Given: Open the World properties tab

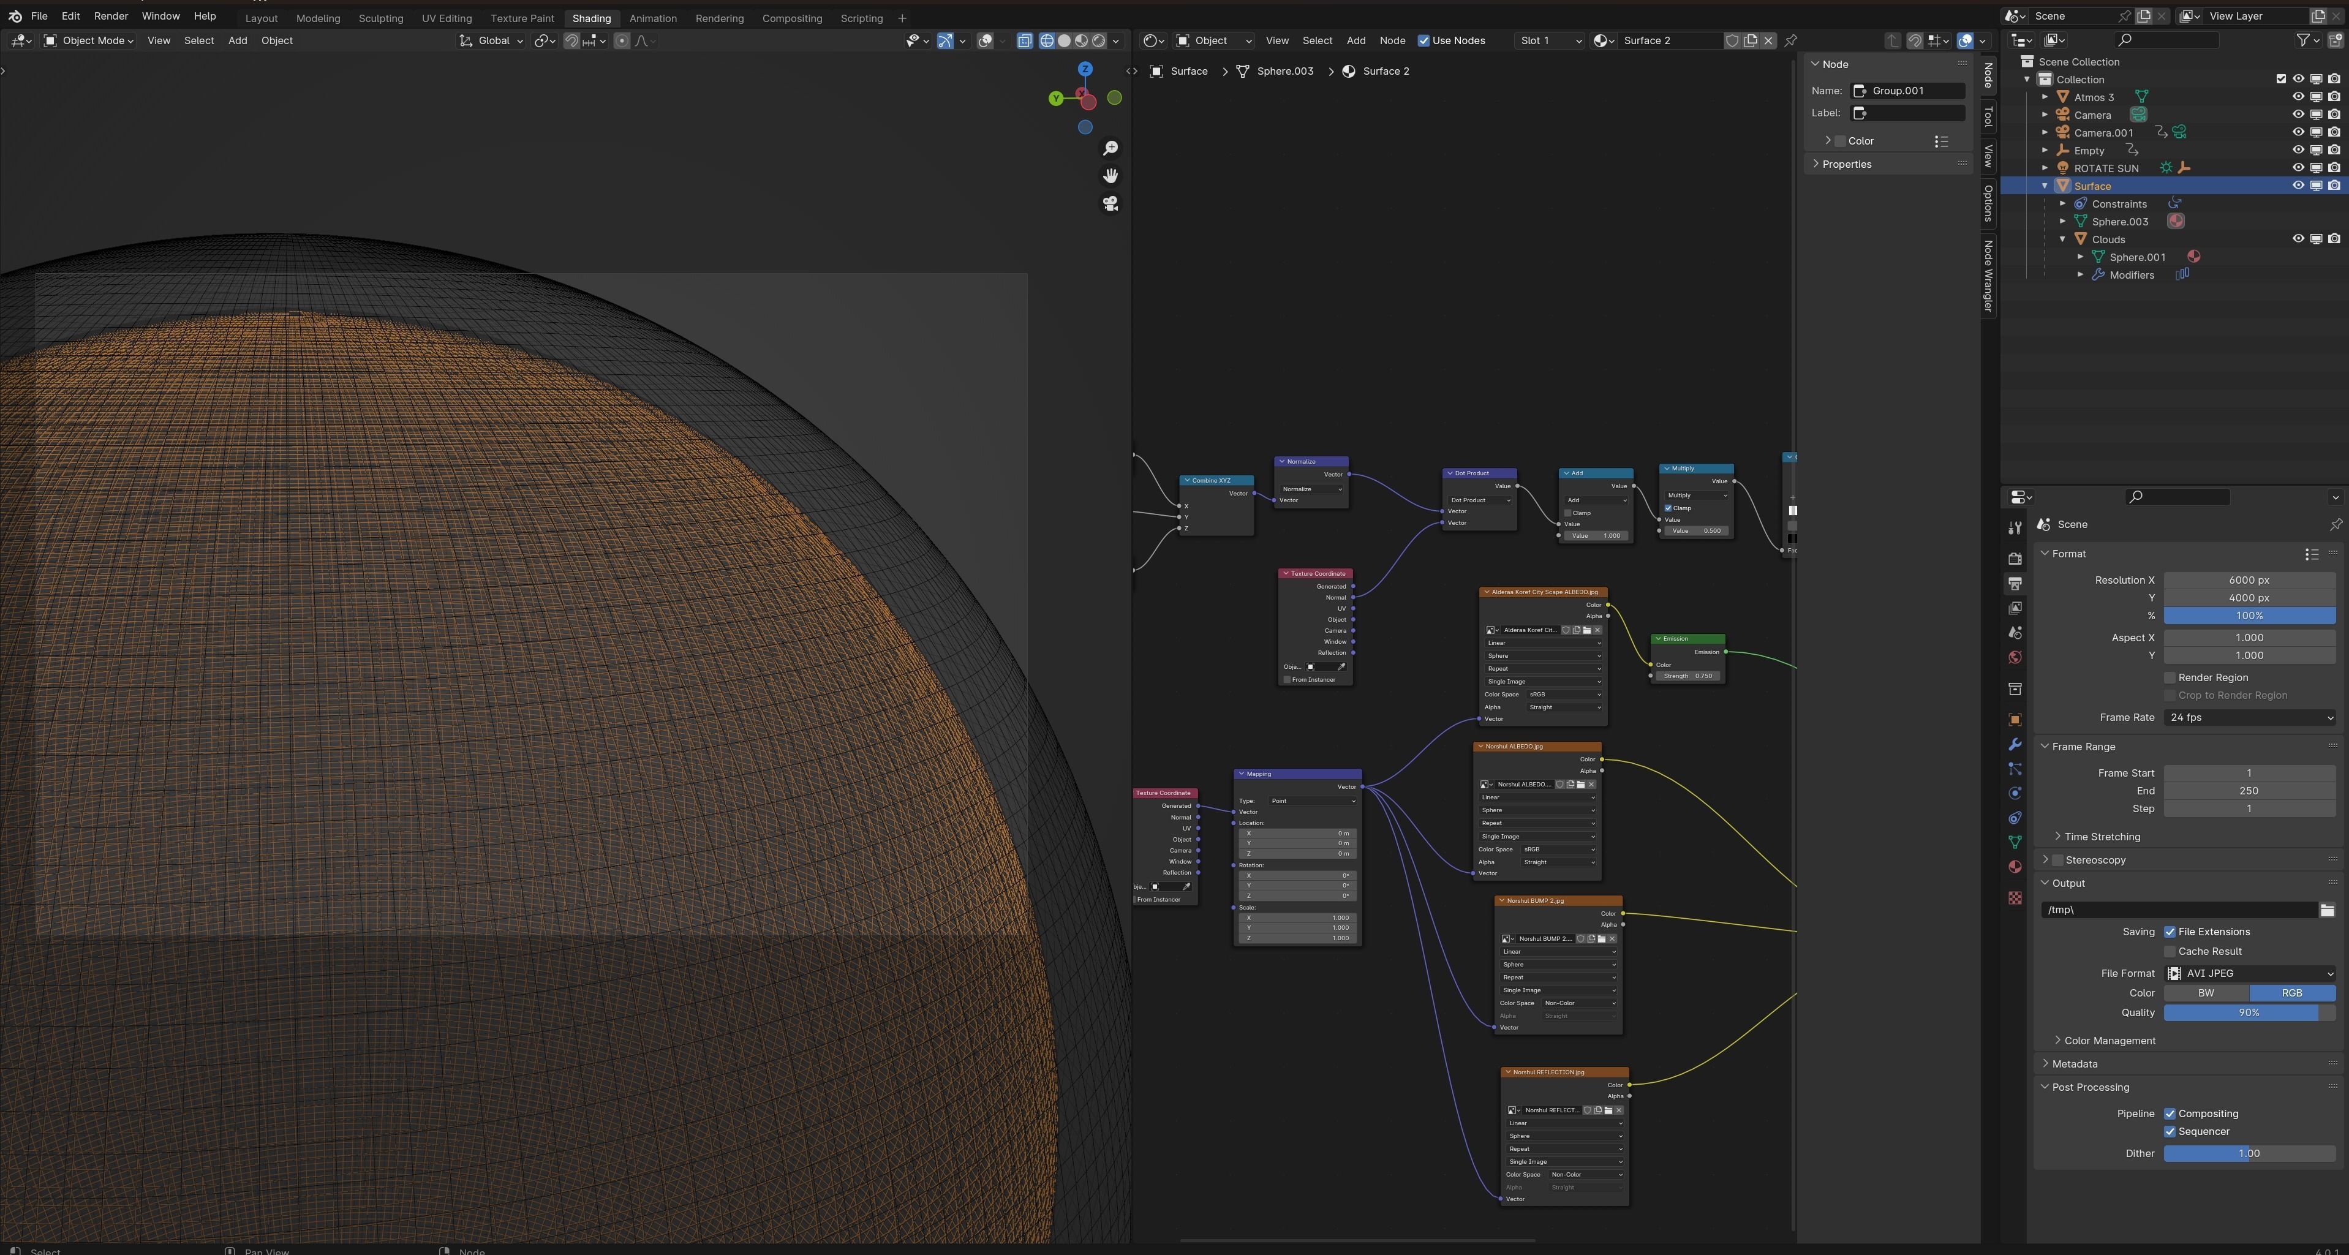Looking at the screenshot, I should (x=2015, y=657).
